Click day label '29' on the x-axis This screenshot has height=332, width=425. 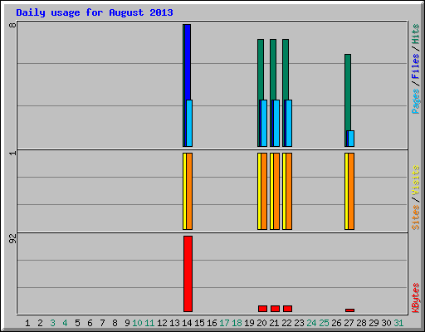coord(374,323)
